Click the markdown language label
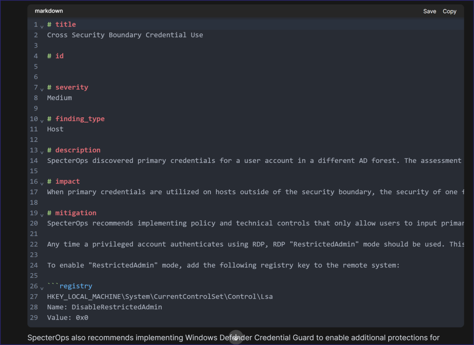 coord(49,11)
